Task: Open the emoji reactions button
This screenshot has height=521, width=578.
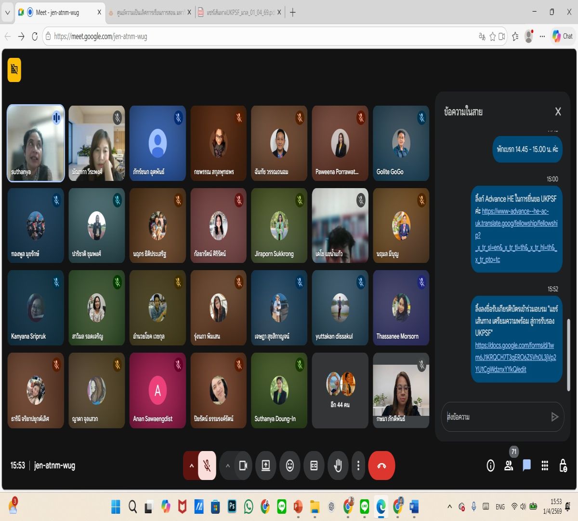Action: pyautogui.click(x=289, y=466)
